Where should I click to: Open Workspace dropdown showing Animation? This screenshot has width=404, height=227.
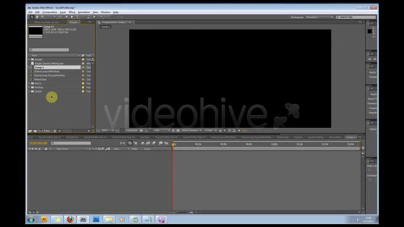319,17
